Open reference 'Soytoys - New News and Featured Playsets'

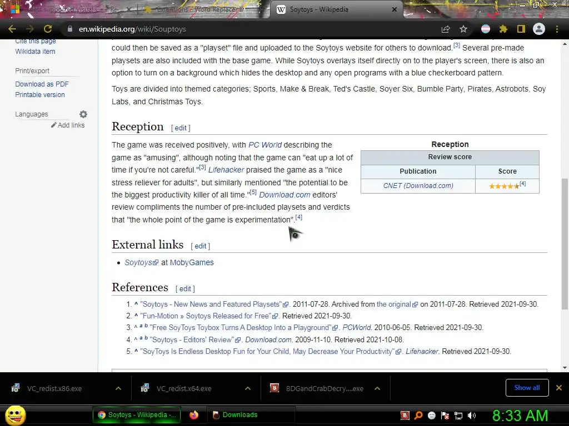pos(214,305)
